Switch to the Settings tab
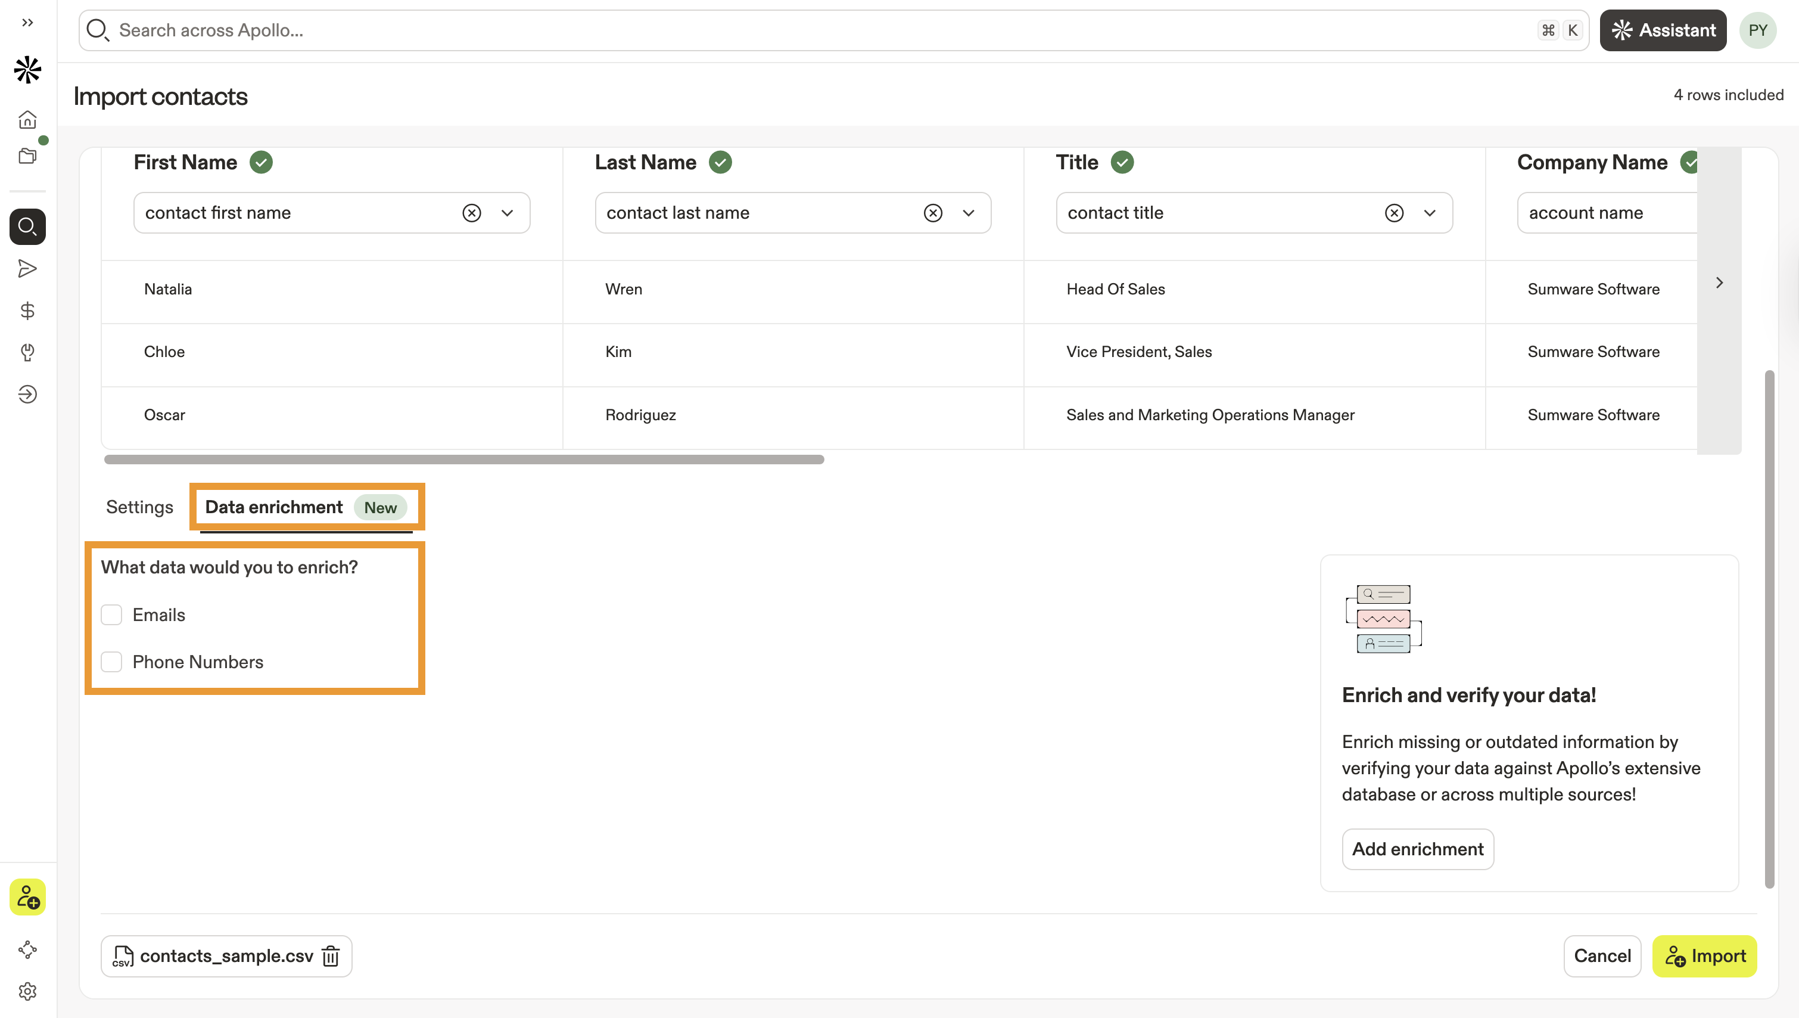 (x=139, y=507)
